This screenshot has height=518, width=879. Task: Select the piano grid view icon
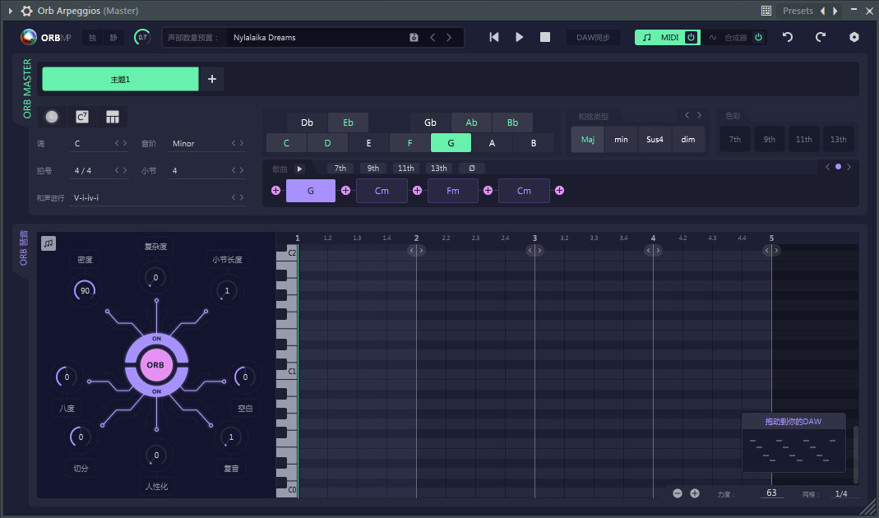point(112,117)
